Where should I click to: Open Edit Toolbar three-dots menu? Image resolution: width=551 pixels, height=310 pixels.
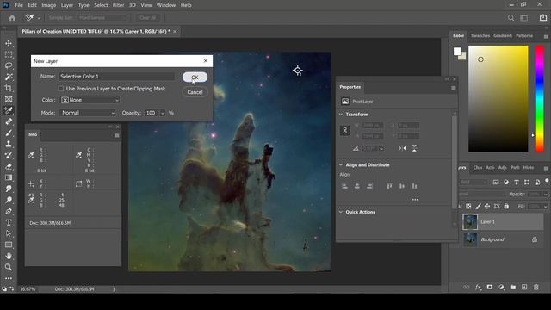point(9,278)
